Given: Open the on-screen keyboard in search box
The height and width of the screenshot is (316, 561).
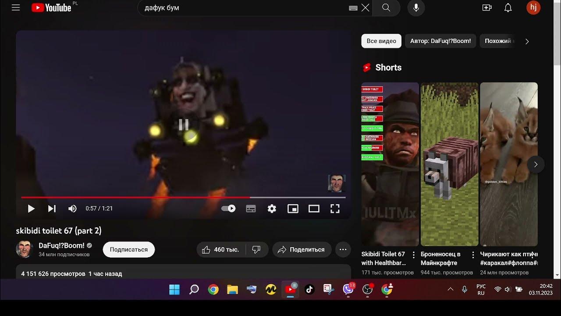Looking at the screenshot, I should [x=353, y=8].
